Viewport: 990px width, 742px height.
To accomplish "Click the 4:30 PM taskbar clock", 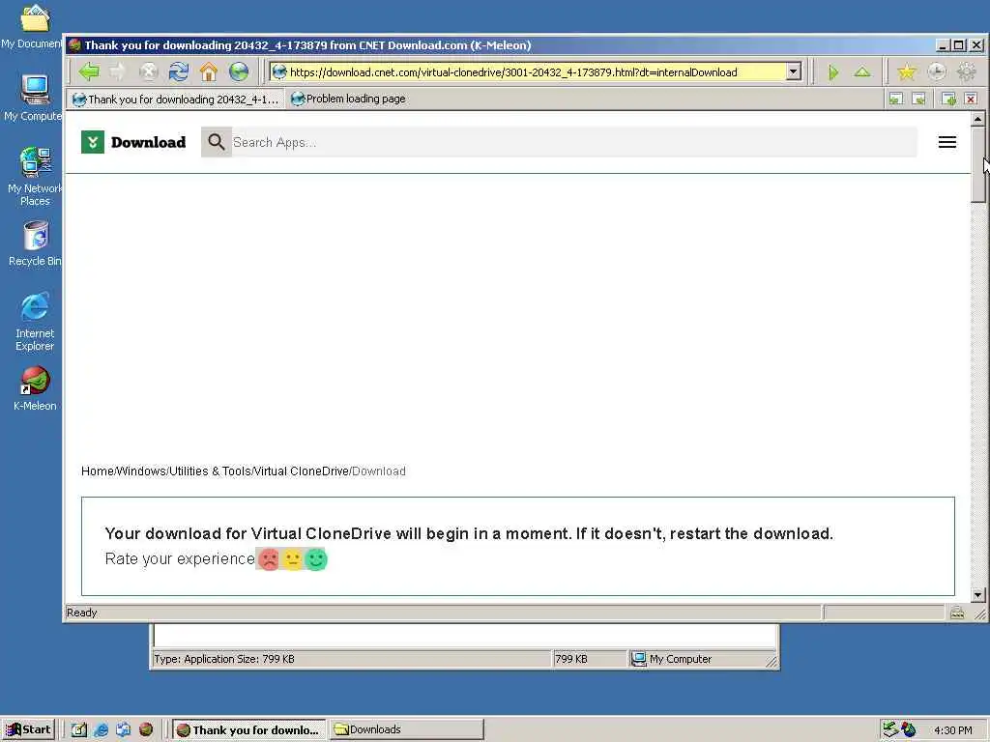I will pos(952,730).
